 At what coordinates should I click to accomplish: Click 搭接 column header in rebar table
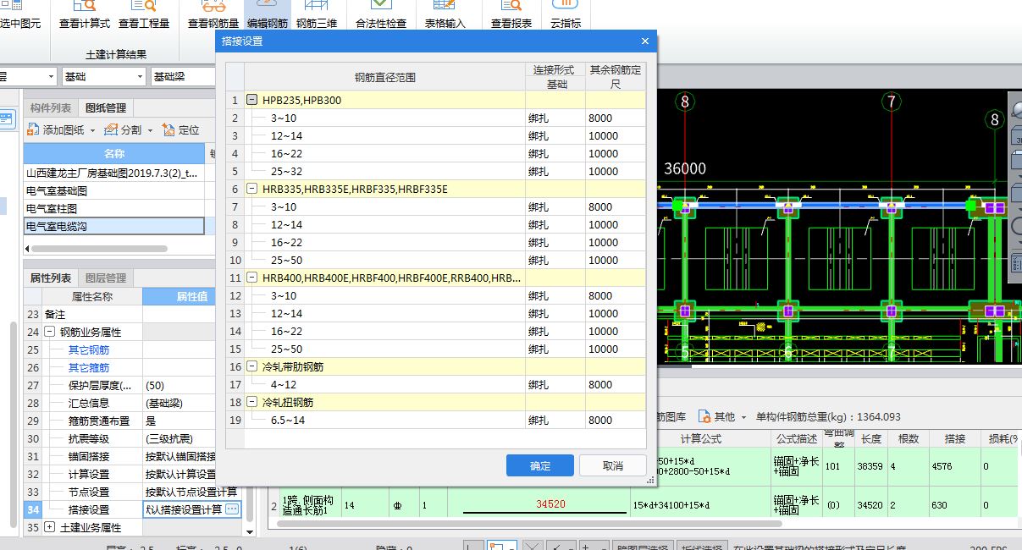click(x=954, y=438)
